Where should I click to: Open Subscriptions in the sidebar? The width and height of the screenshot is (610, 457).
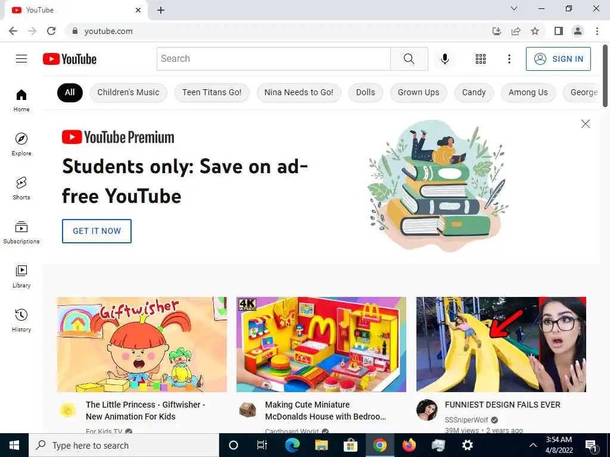pos(21,233)
